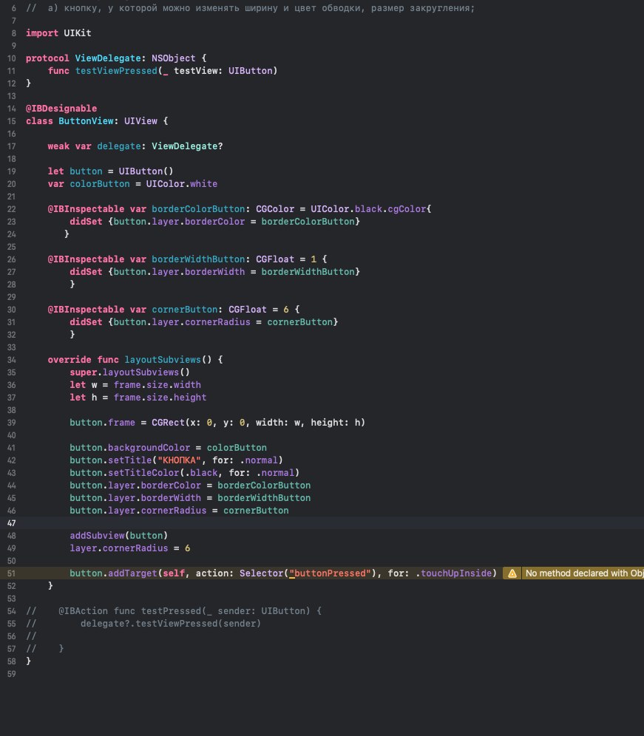
Task: Click "cornerRadius" on line 31
Action: coord(217,322)
